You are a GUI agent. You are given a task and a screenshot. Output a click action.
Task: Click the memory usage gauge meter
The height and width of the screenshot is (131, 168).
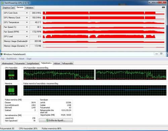click(11, 90)
